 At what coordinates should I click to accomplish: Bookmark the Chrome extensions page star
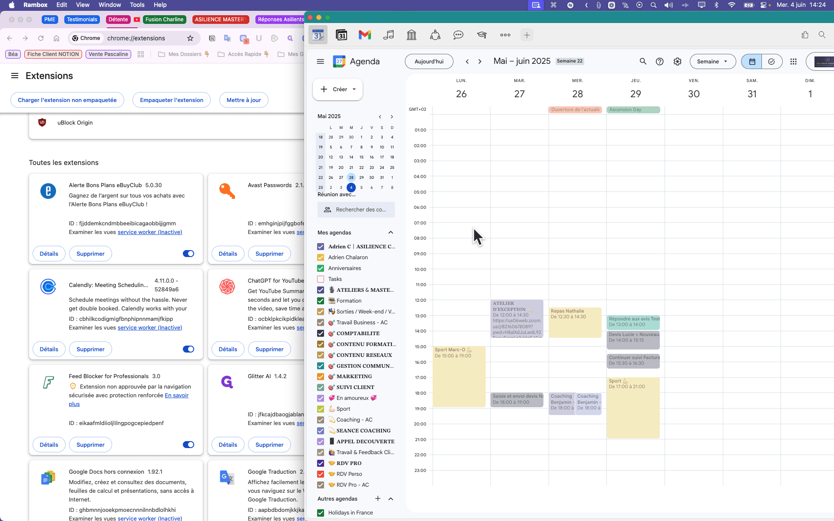(x=190, y=38)
